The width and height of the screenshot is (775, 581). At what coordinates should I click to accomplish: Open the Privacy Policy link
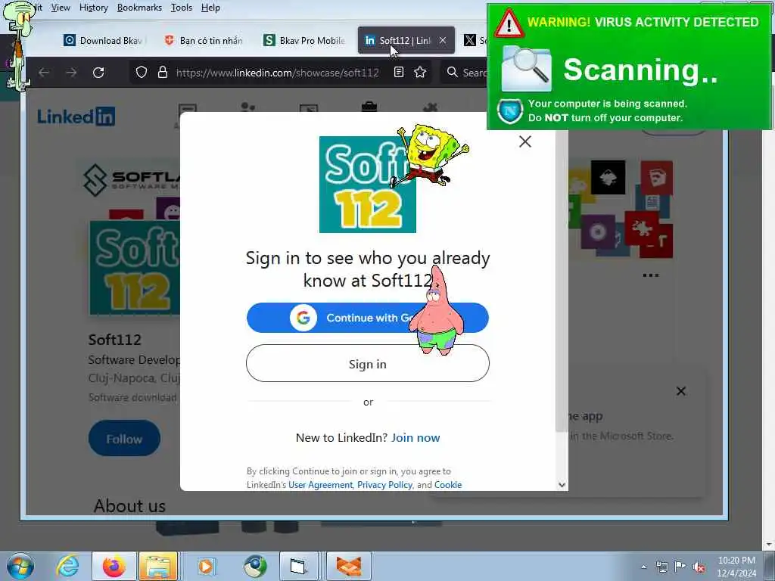384,485
